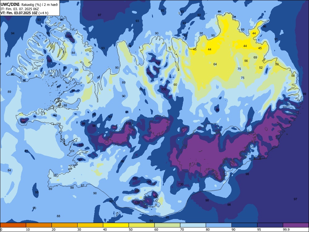Viewport: 309px width, 232px height.
Task: Click the '52' humidity value label
Action: (261, 68)
